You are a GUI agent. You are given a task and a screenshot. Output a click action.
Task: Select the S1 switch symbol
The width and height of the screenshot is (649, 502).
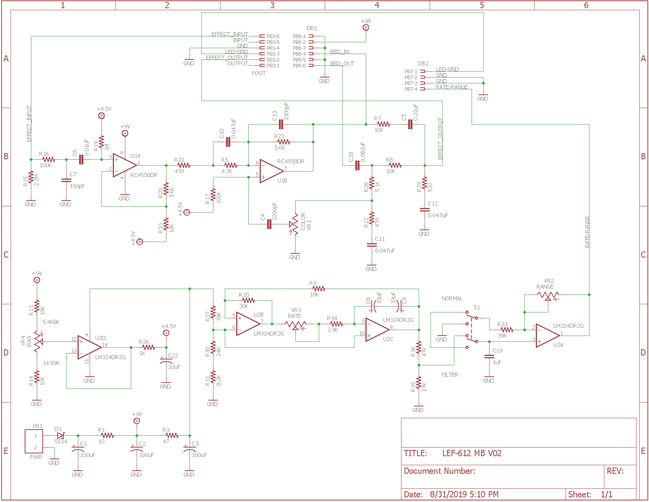click(472, 330)
